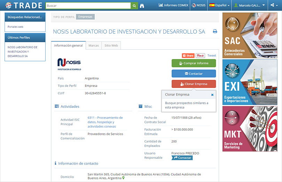
Task: Click Contactar under Usuario Responsable
Action: click(x=182, y=158)
